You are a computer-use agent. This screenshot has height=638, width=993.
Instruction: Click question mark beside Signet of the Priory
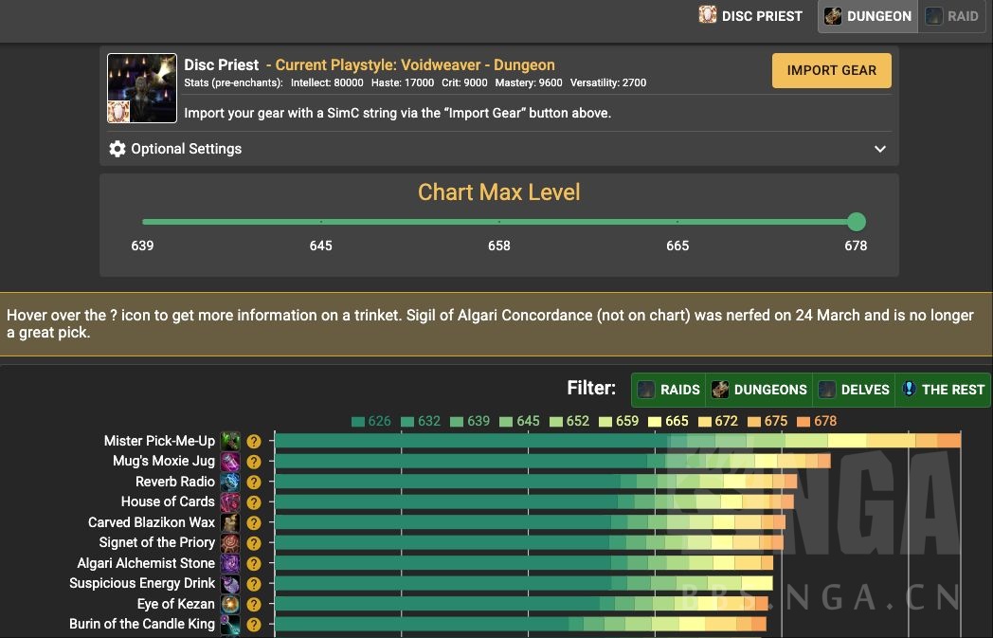(254, 543)
